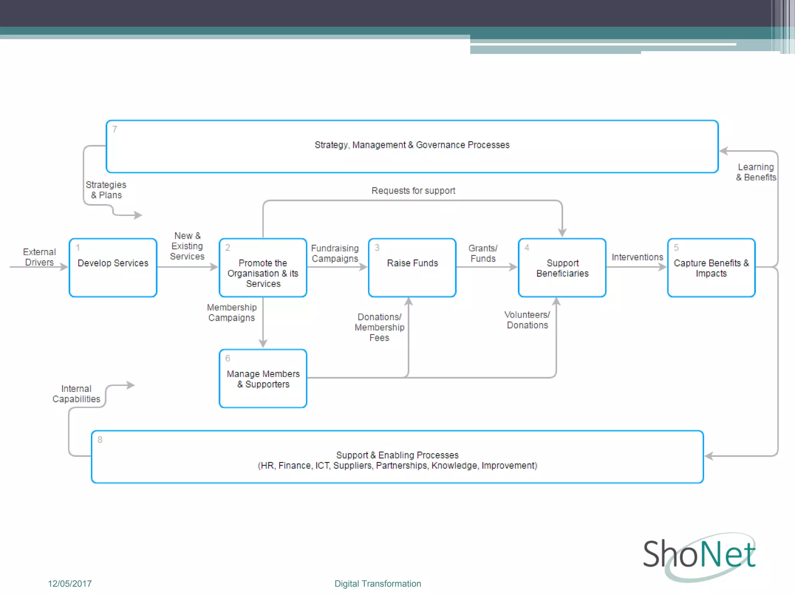Click the Volunteers/Donations label
This screenshot has width=795, height=596.
527,320
